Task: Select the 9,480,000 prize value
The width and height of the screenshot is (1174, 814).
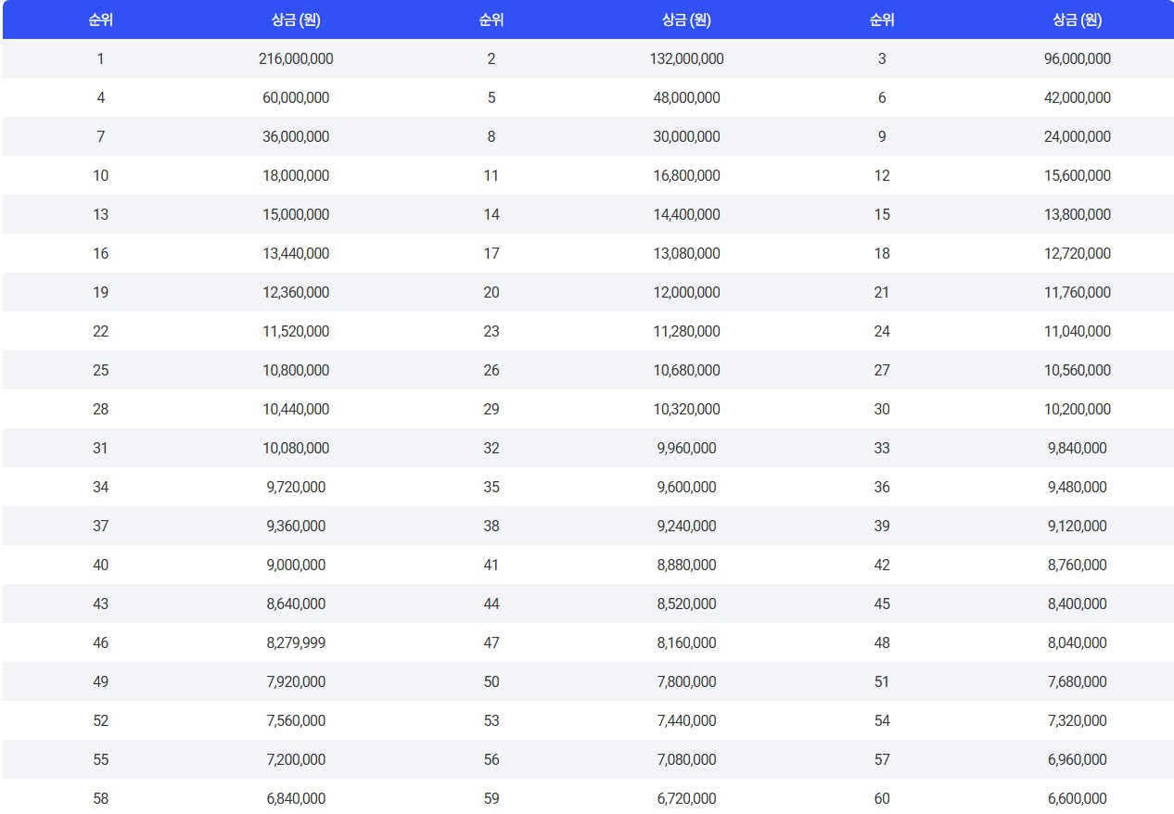Action: pyautogui.click(x=1078, y=487)
